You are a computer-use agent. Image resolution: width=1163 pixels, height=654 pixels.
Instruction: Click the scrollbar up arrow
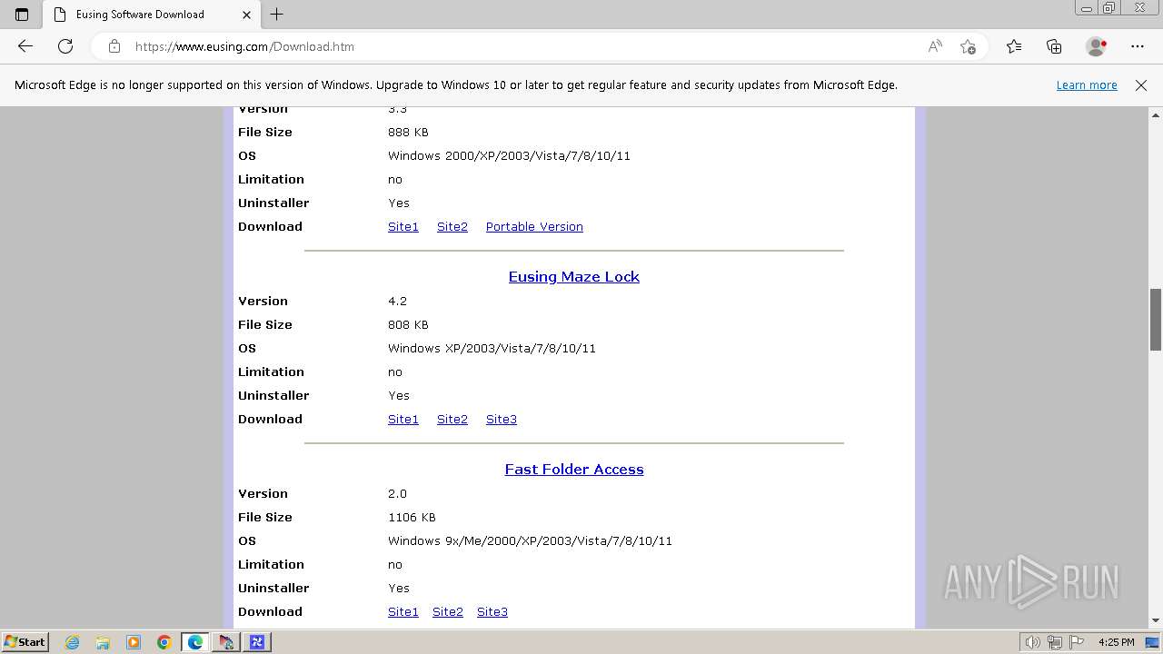point(1156,114)
